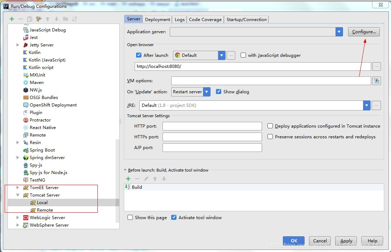This screenshot has height=252, width=391.
Task: Switch to the Server tab
Action: (x=134, y=19)
